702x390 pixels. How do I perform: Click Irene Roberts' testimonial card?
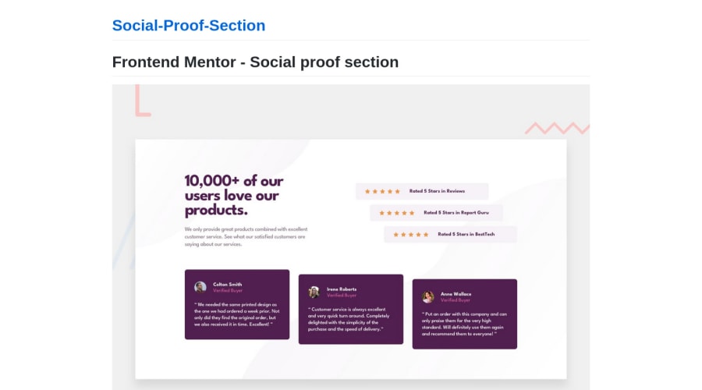pos(350,310)
